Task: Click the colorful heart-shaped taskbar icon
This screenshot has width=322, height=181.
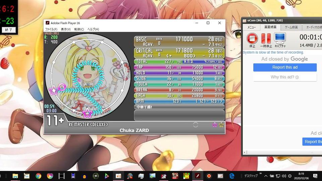Action: click(50, 176)
